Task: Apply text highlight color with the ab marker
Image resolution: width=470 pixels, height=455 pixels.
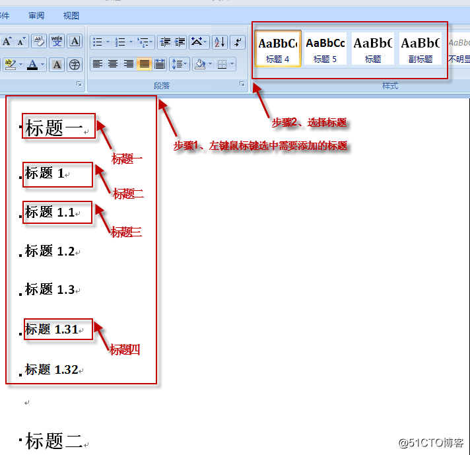Action: (x=11, y=64)
